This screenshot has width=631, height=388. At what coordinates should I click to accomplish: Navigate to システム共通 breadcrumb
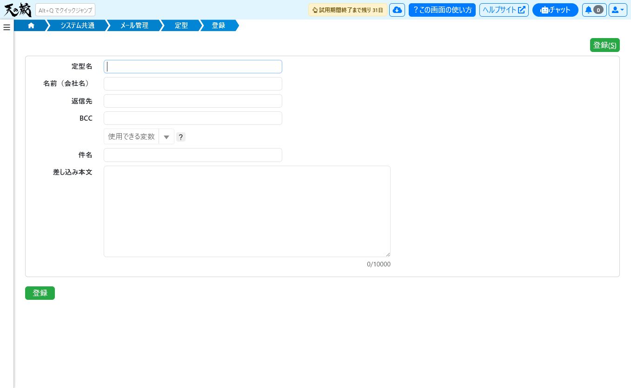pos(78,26)
